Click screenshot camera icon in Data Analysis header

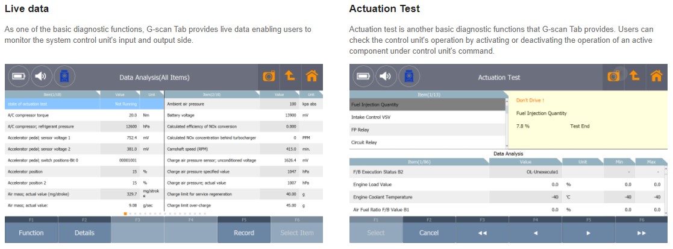point(268,77)
